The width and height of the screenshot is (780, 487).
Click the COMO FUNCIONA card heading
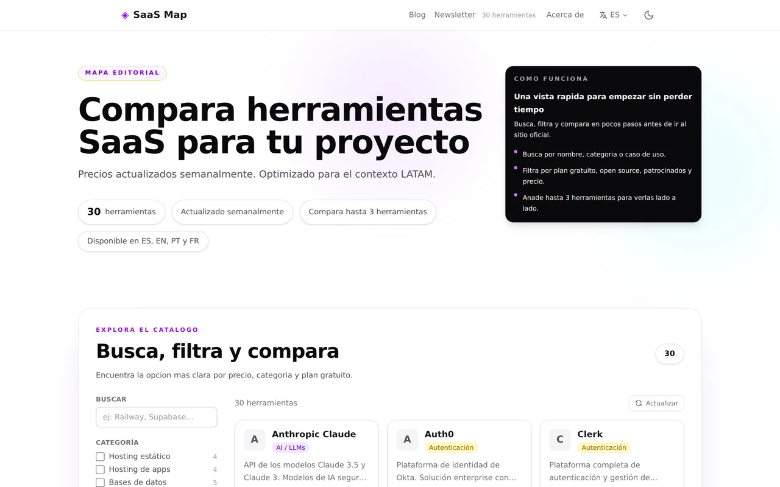[551, 79]
